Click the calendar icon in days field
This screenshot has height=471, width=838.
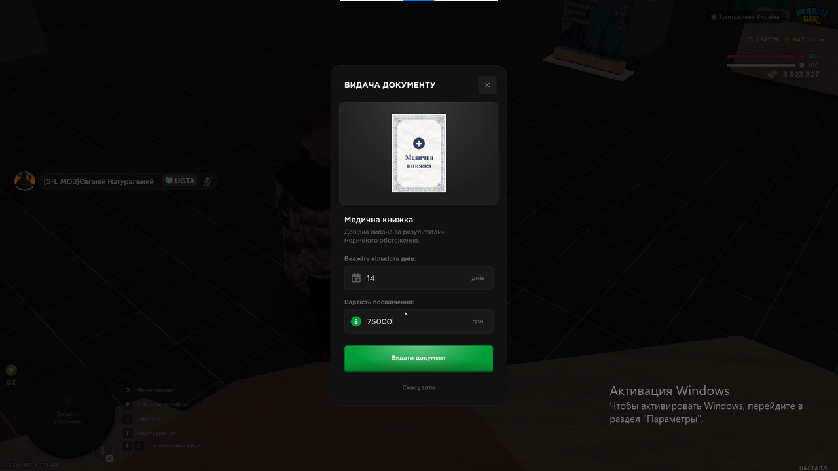pyautogui.click(x=356, y=278)
